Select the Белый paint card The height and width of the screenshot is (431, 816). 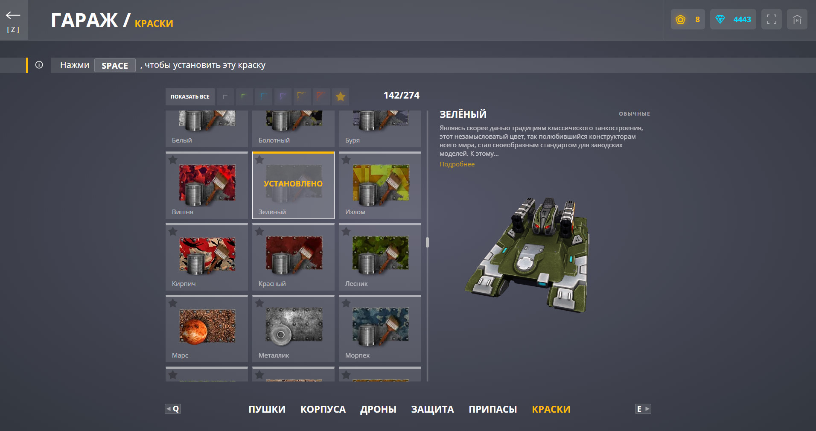click(207, 129)
